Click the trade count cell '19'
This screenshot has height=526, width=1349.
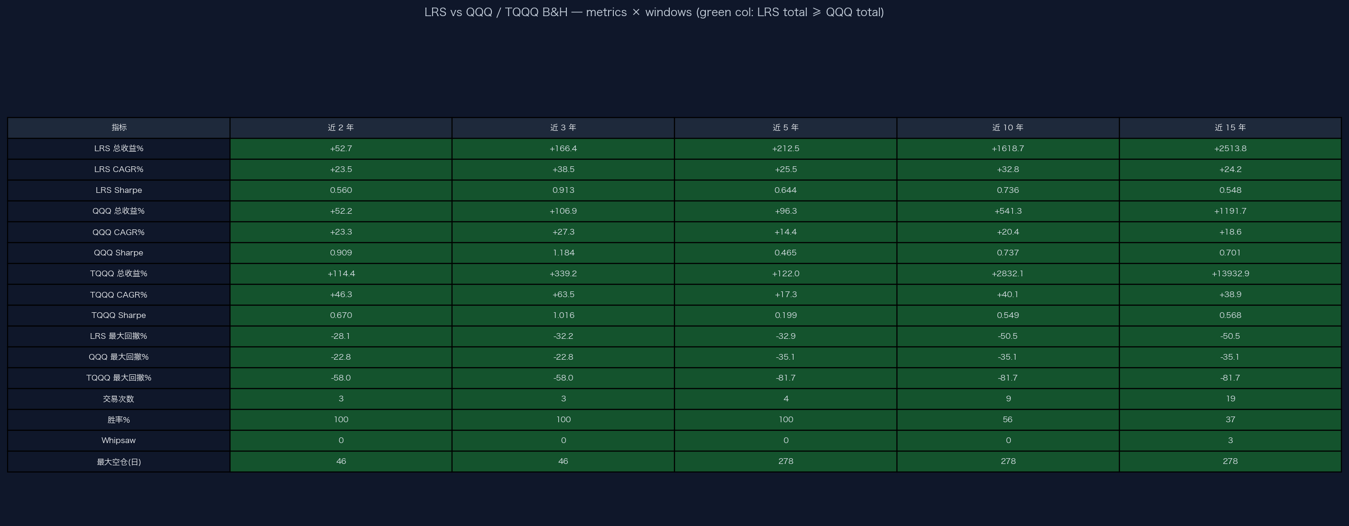[1230, 399]
